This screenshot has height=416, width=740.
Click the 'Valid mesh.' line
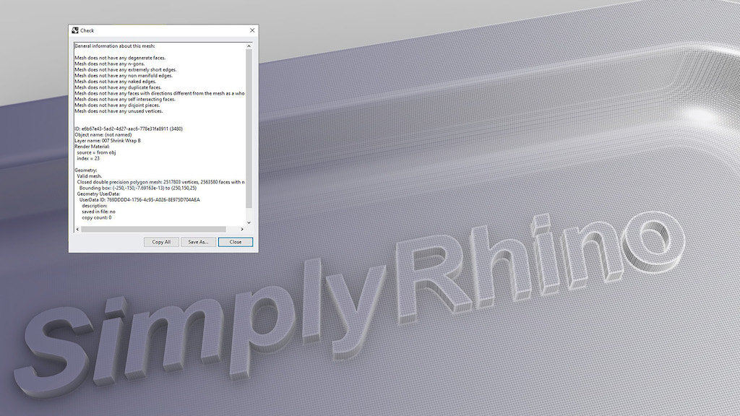pyautogui.click(x=89, y=176)
